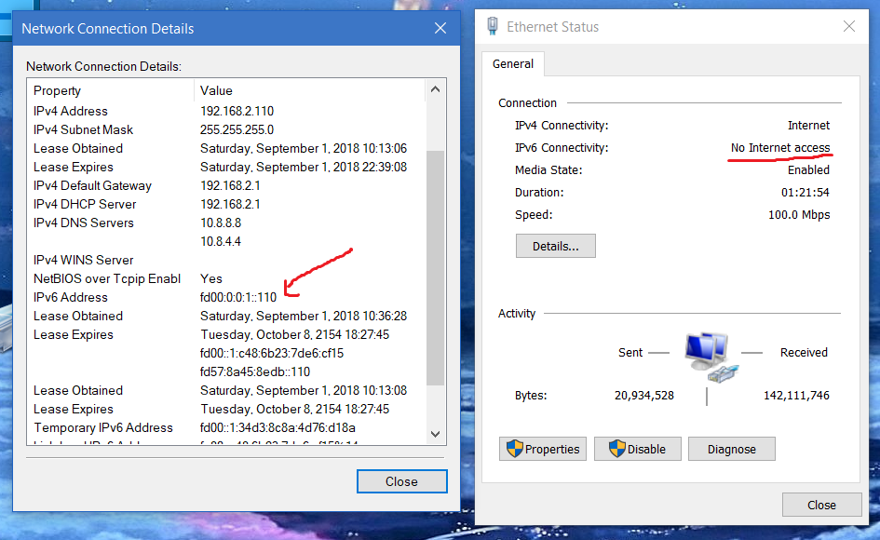This screenshot has width=880, height=540.
Task: Click lease obtained value 10:13:06
Action: 304,149
